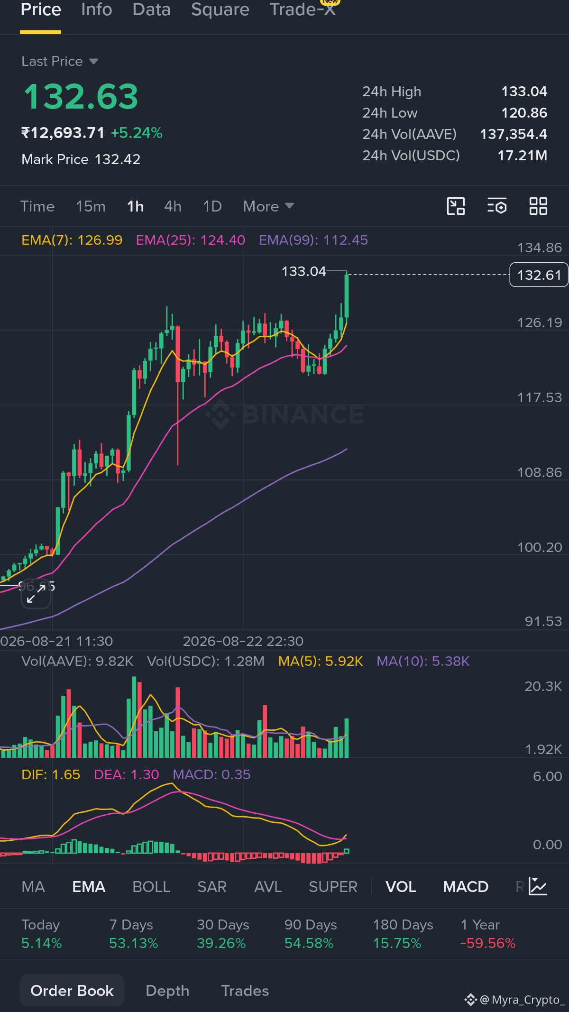Open chart settings list icon

[x=497, y=206]
